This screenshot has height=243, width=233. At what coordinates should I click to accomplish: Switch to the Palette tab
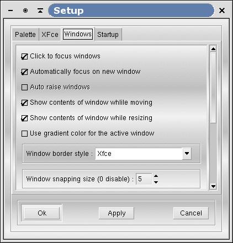pyautogui.click(x=25, y=35)
